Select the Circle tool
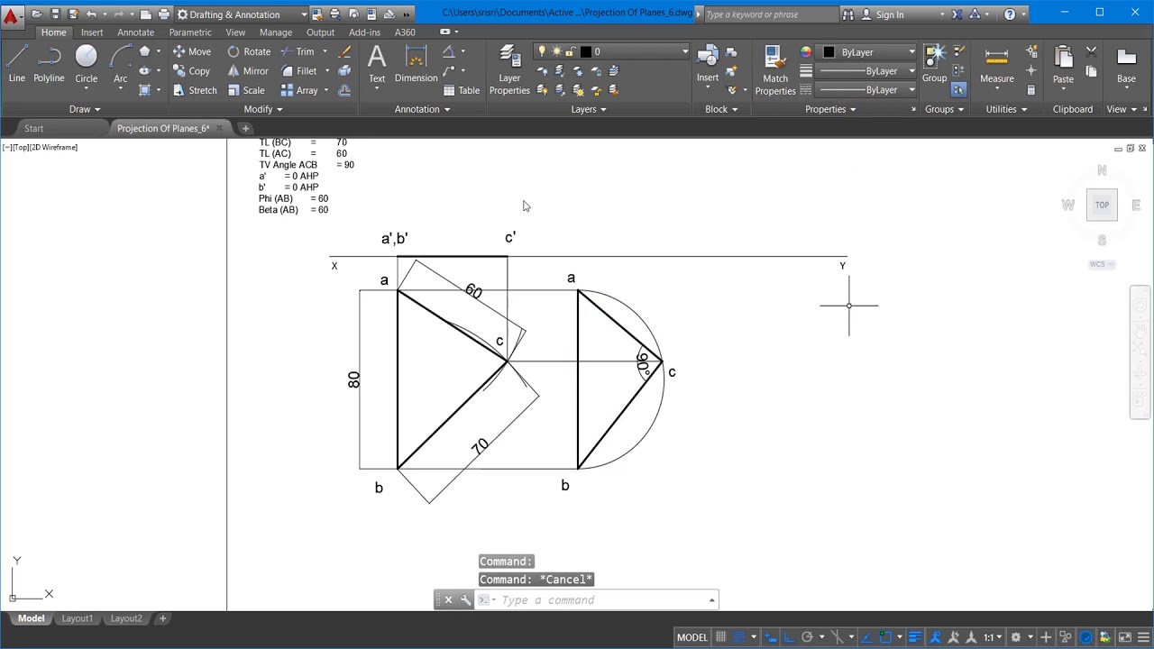The image size is (1154, 649). 87,65
